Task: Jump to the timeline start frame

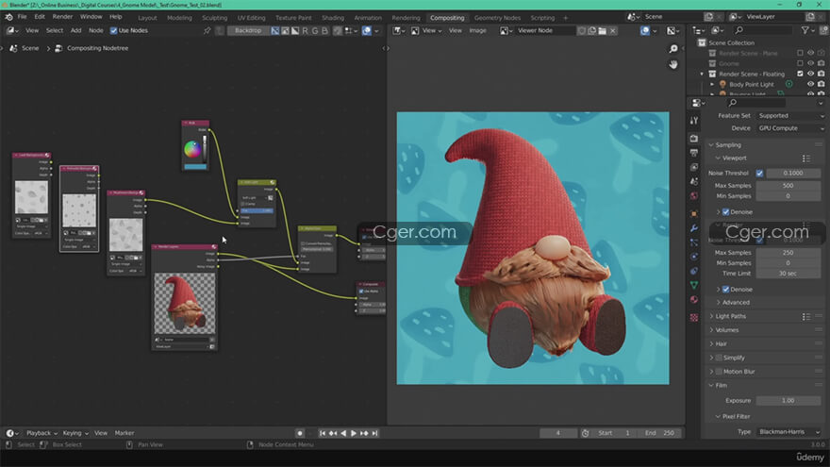Action: coord(323,433)
